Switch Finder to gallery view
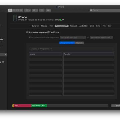This screenshot has height=120, width=120. click(x=21, y=10)
